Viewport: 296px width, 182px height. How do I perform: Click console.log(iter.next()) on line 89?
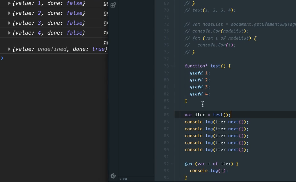coord(216,143)
